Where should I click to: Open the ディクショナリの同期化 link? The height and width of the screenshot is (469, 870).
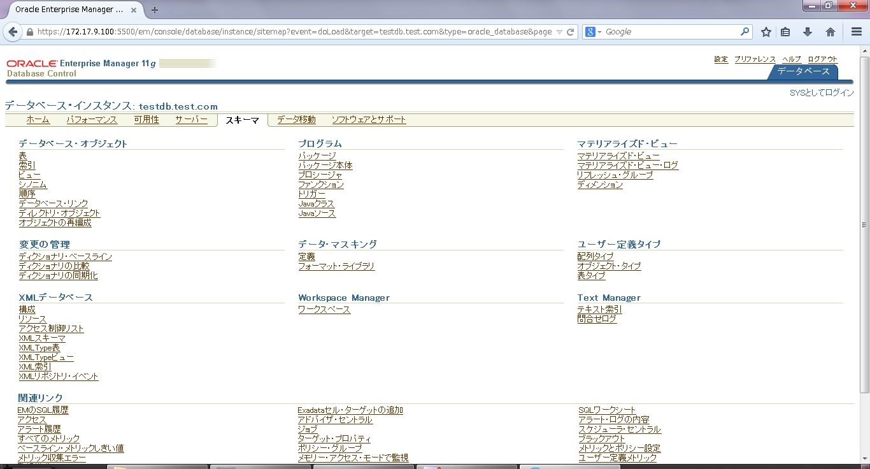click(x=58, y=276)
